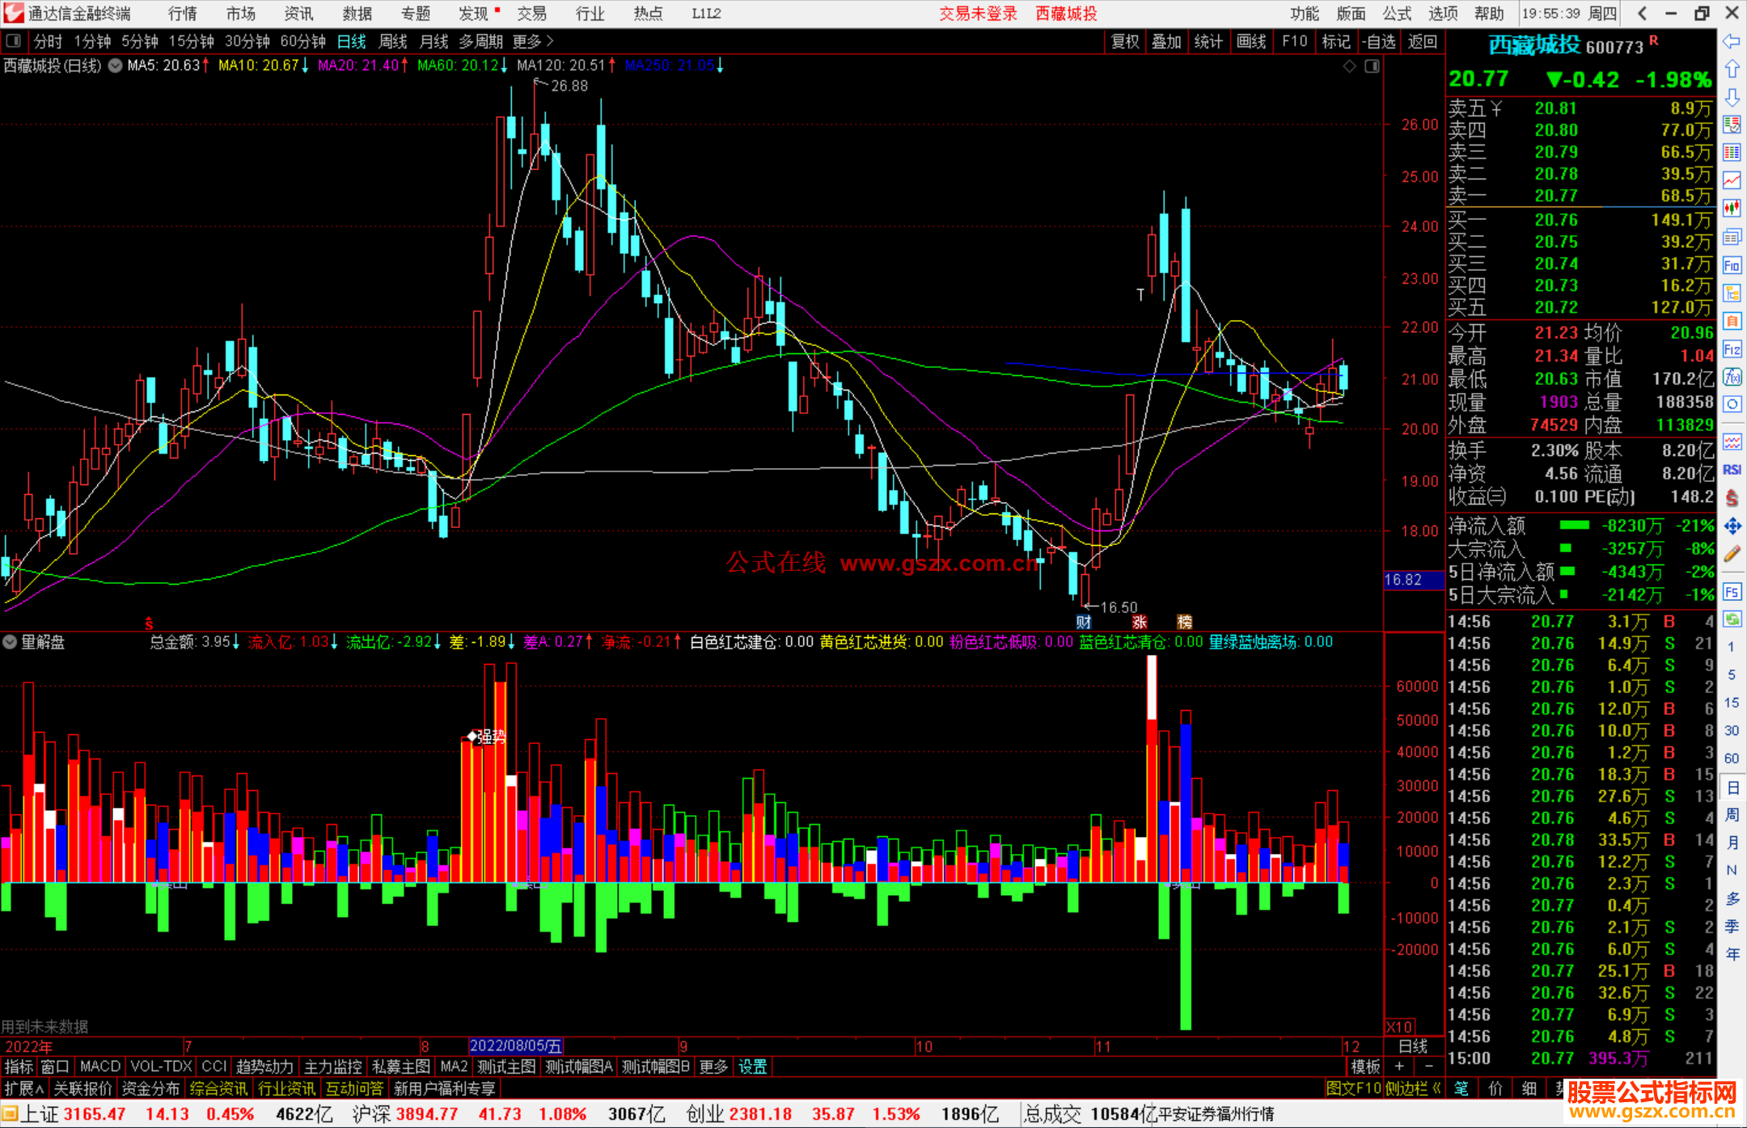Click the four-way move arrows icon
This screenshot has height=1128, width=1747.
point(1732,526)
